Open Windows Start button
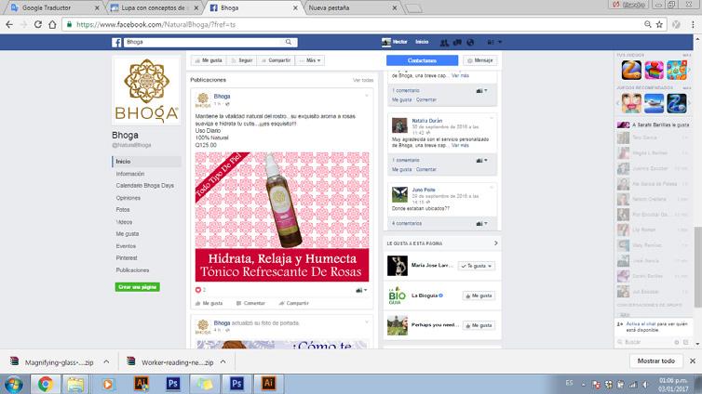702x394 pixels. point(13,384)
